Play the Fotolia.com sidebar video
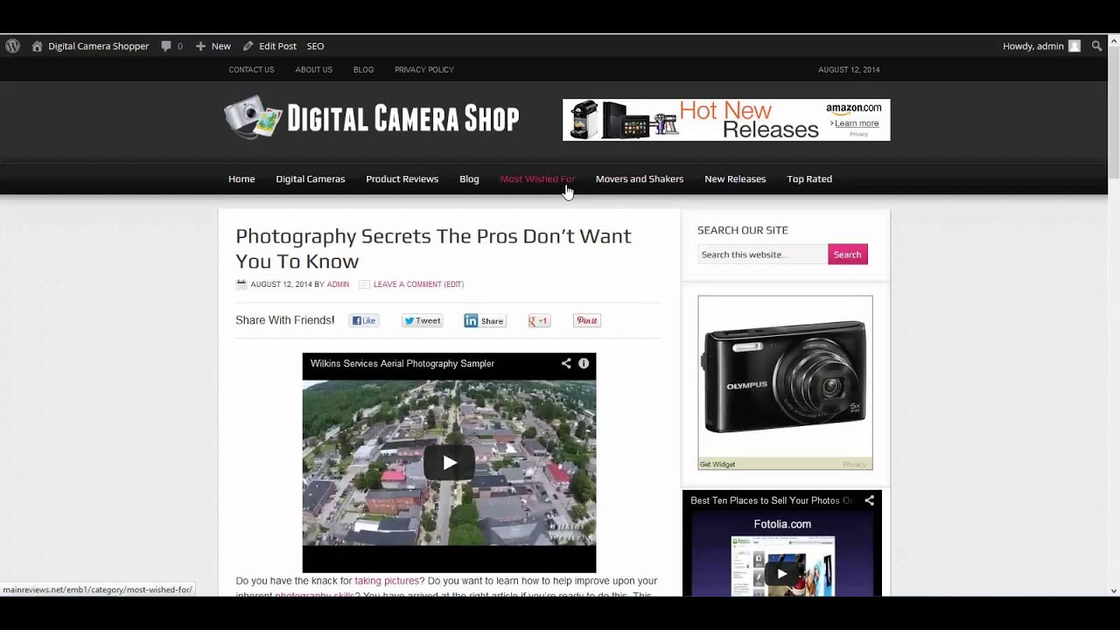Image resolution: width=1120 pixels, height=630 pixels. point(781,574)
